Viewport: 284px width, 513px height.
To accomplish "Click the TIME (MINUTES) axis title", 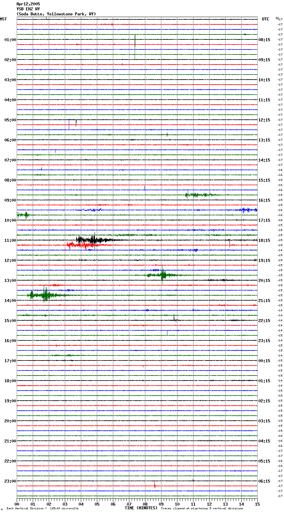I will pyautogui.click(x=141, y=508).
